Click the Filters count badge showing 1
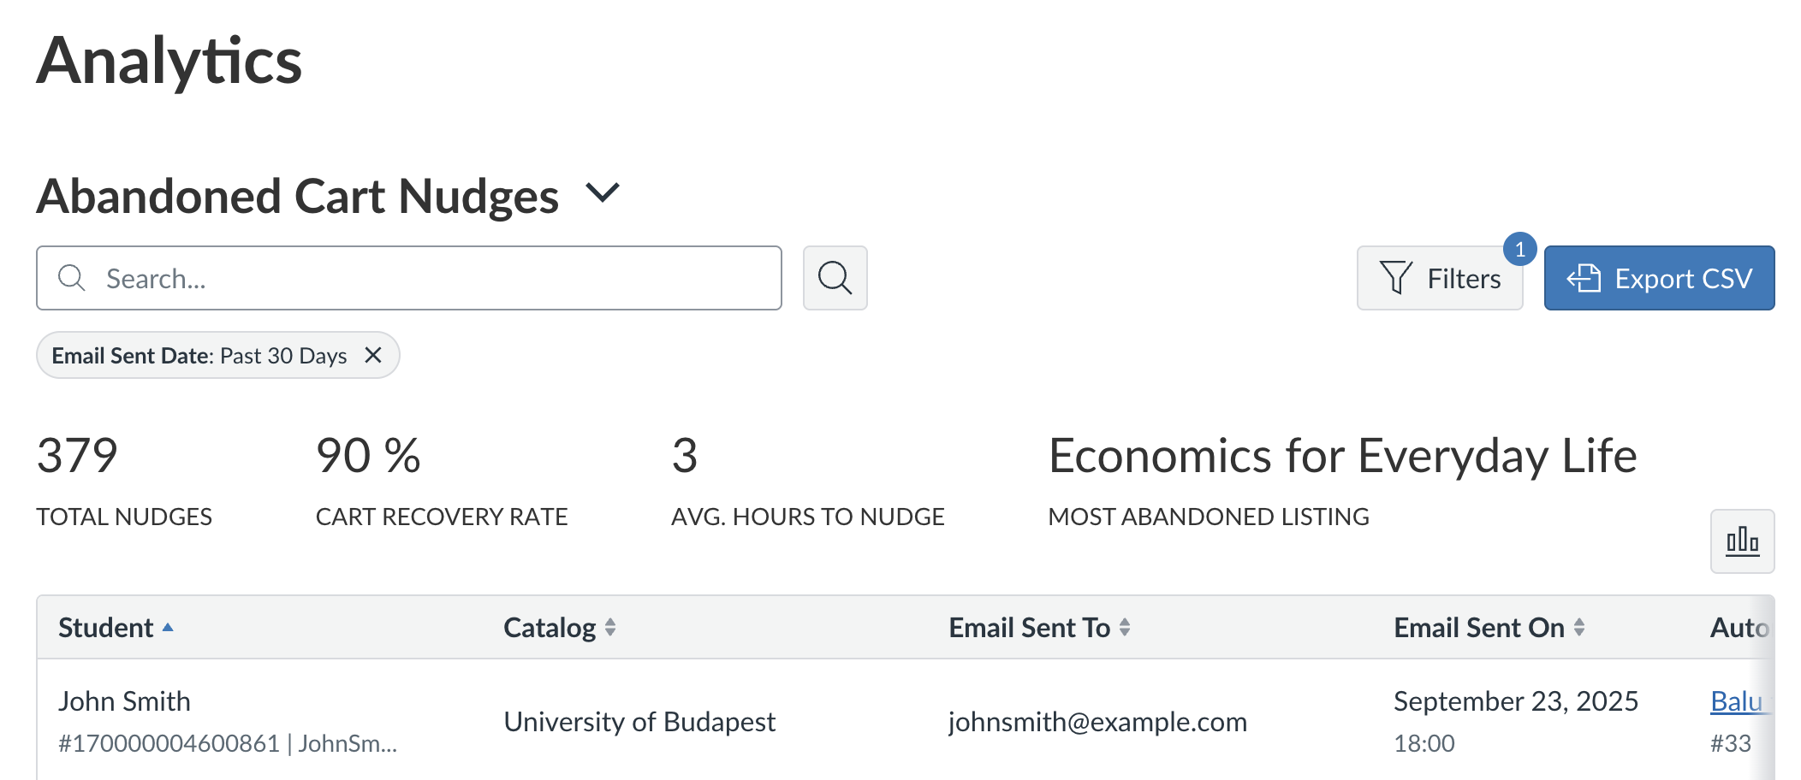1801x780 pixels. [1519, 250]
